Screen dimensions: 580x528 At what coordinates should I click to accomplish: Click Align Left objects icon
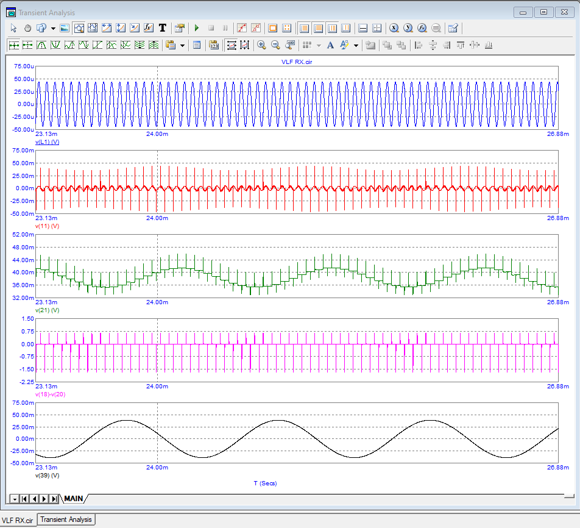(419, 45)
